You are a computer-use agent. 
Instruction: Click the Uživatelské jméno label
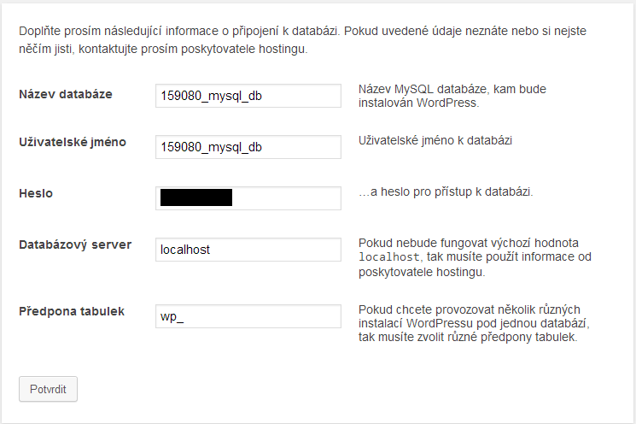pyautogui.click(x=73, y=142)
